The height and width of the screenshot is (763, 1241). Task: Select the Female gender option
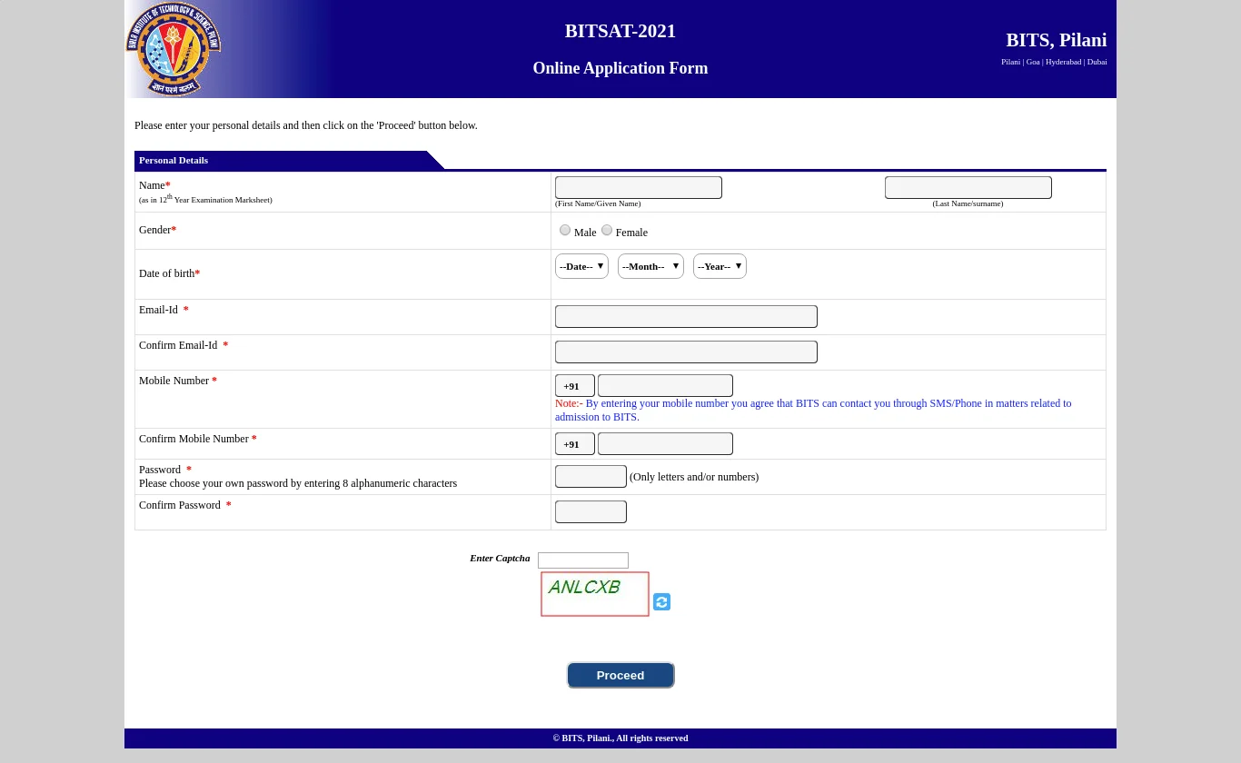pyautogui.click(x=607, y=231)
